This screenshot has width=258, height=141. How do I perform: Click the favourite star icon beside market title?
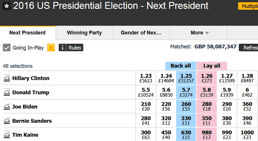pyautogui.click(x=6, y=6)
